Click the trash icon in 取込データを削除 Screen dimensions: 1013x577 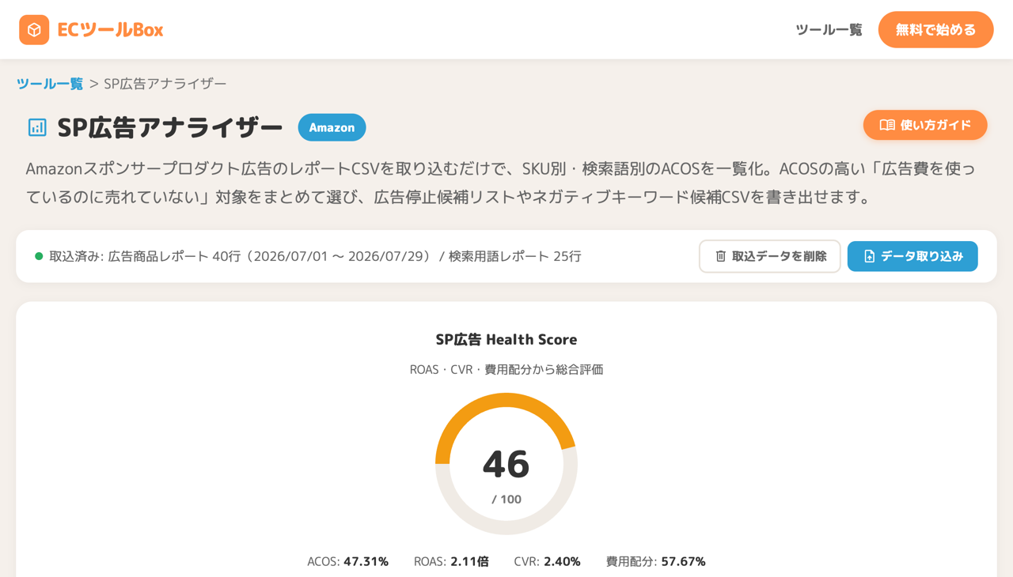click(x=720, y=256)
